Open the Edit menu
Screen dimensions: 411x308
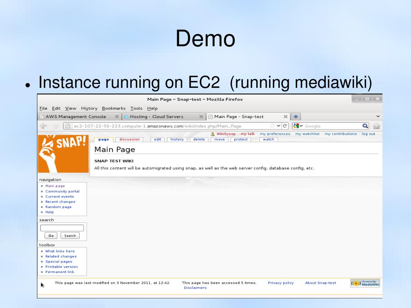(56, 108)
